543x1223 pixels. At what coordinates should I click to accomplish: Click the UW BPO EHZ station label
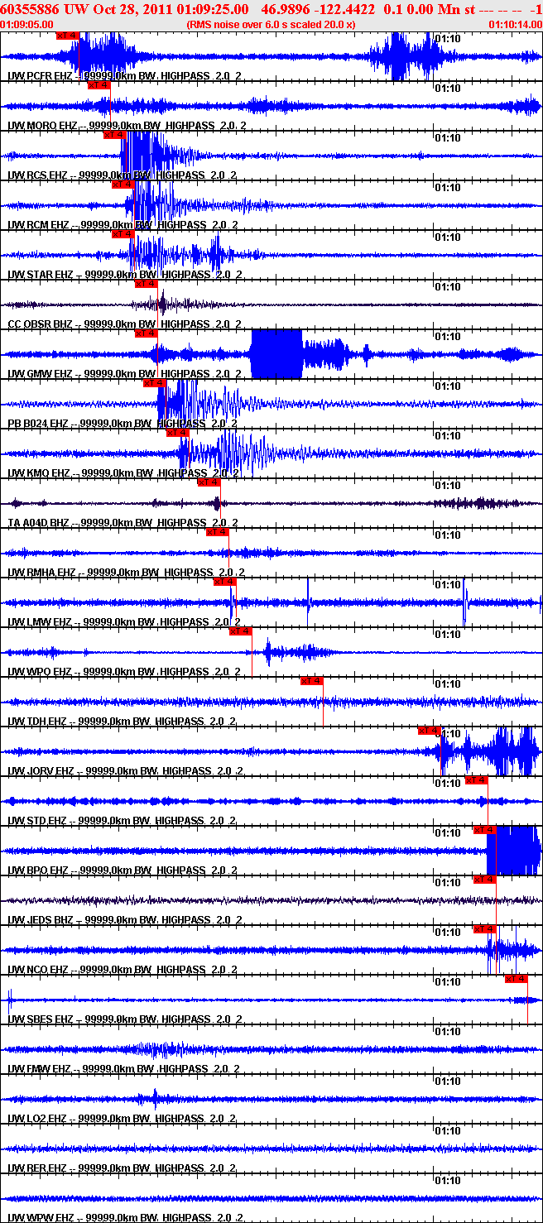click(x=124, y=870)
